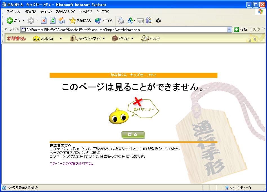Click the yellow mascot character image
This screenshot has height=192, width=267.
[x=119, y=116]
